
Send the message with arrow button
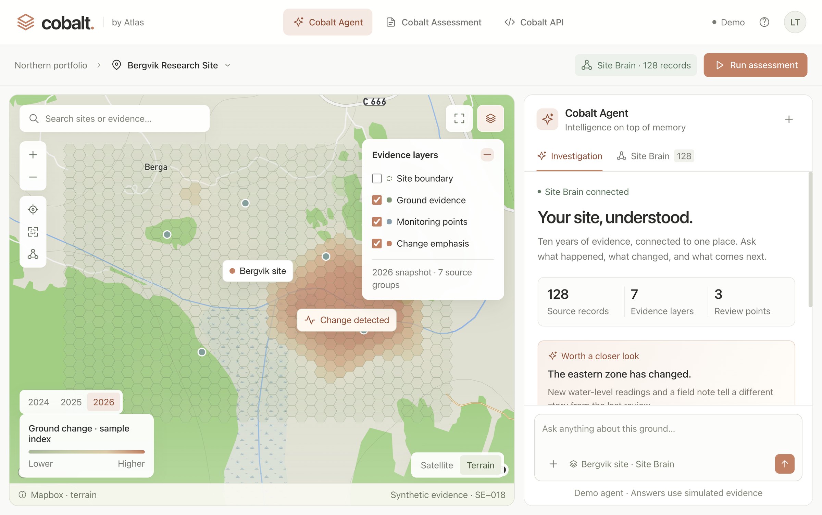(785, 464)
